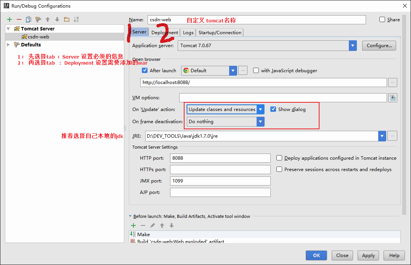Edit the configuration Name field

[x=257, y=20]
